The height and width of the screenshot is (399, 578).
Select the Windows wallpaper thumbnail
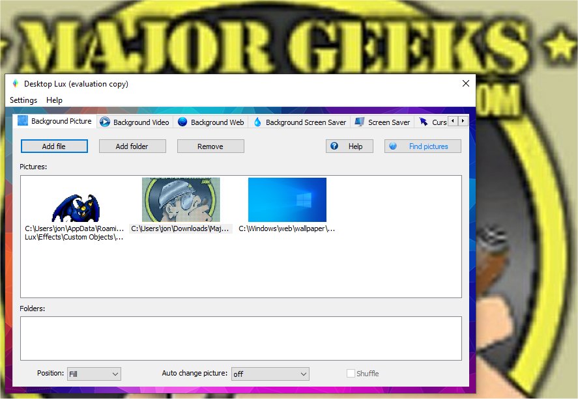click(286, 200)
